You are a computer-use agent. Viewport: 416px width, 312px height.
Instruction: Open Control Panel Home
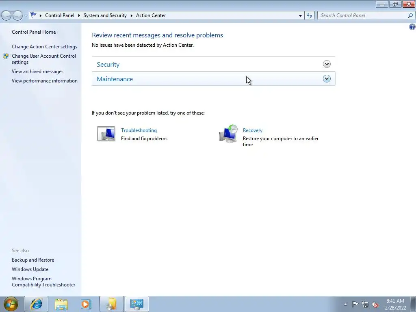click(34, 32)
